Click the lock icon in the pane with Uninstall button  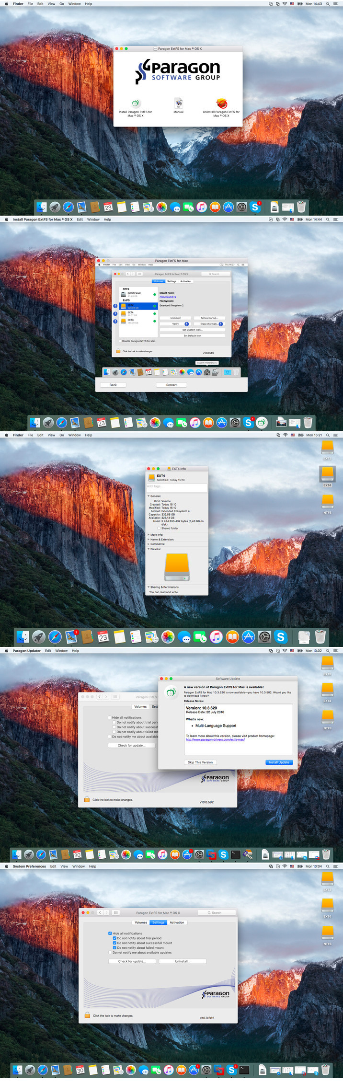point(87,1015)
